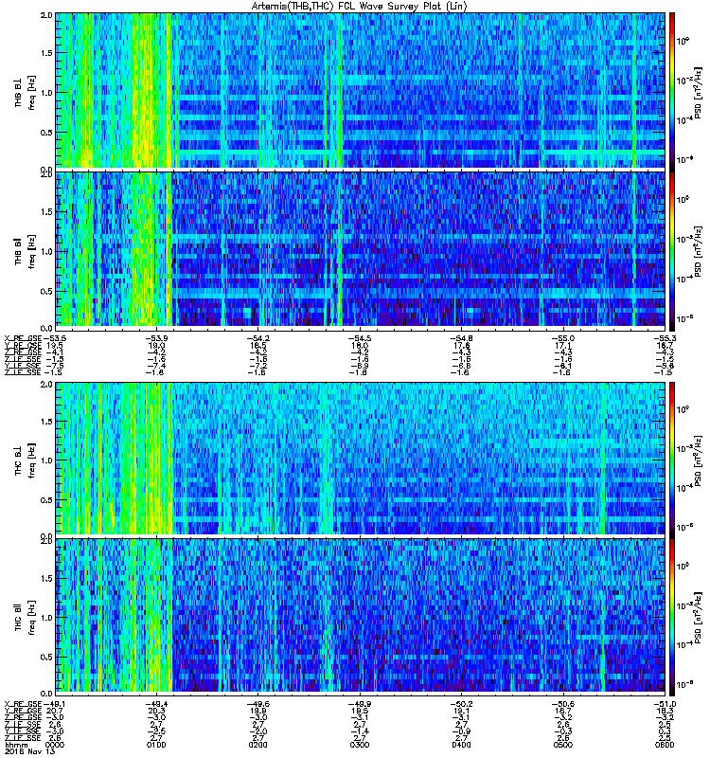Click the plot title "Artemis(THB,THC) FGL Wave Survey Plot (Lin)"

point(360,6)
